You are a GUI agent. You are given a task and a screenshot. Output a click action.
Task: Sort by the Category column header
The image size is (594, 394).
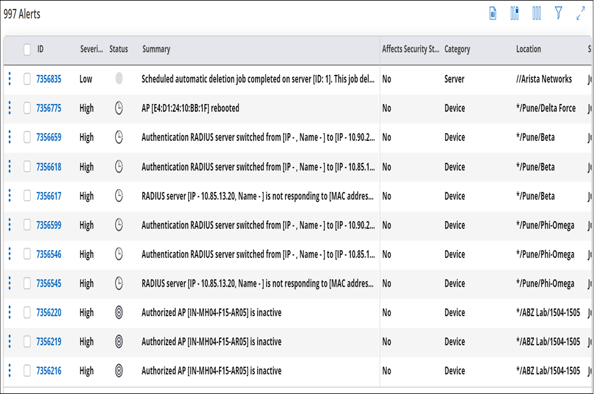[x=457, y=49]
